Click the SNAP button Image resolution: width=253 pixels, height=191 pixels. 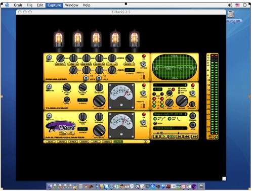click(x=85, y=142)
